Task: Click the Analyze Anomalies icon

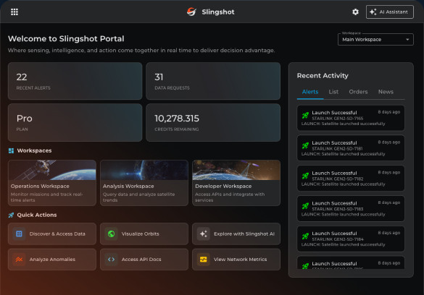Action: click(19, 260)
